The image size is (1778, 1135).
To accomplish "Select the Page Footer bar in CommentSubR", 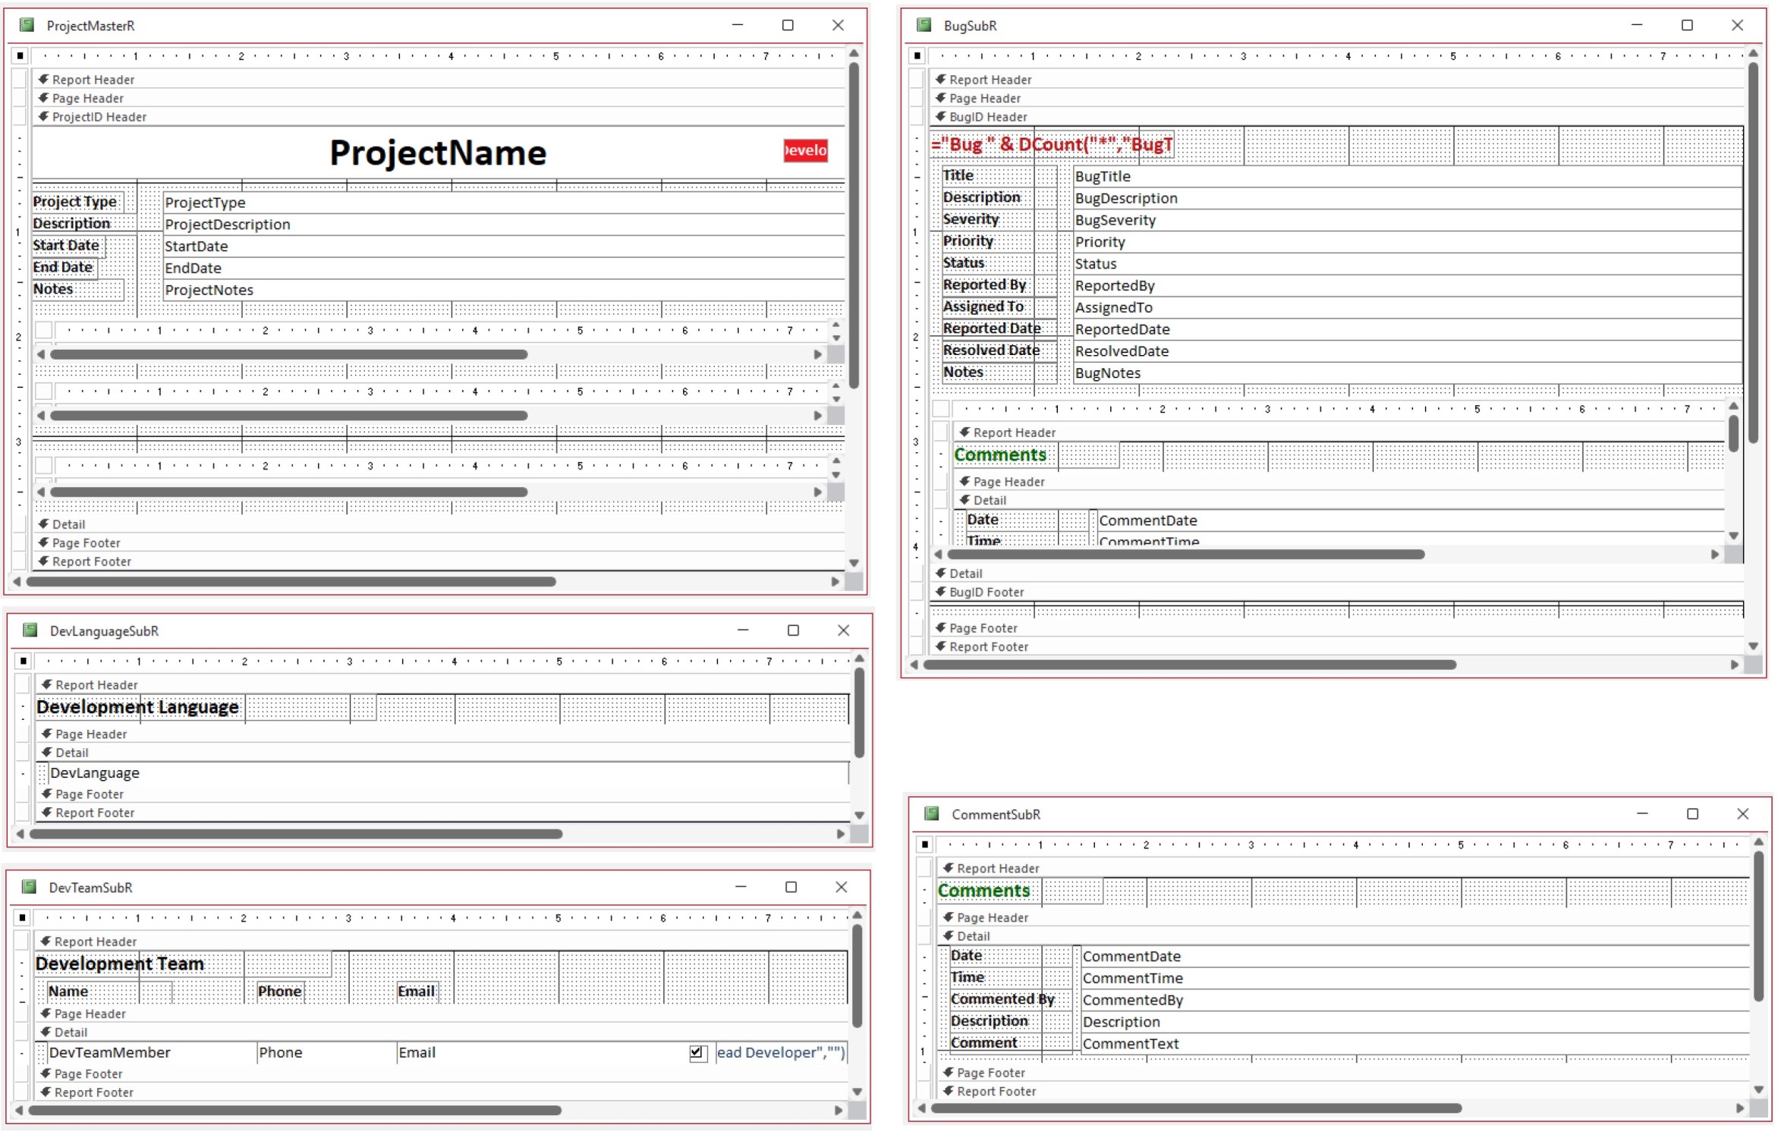I will pos(1343,1073).
